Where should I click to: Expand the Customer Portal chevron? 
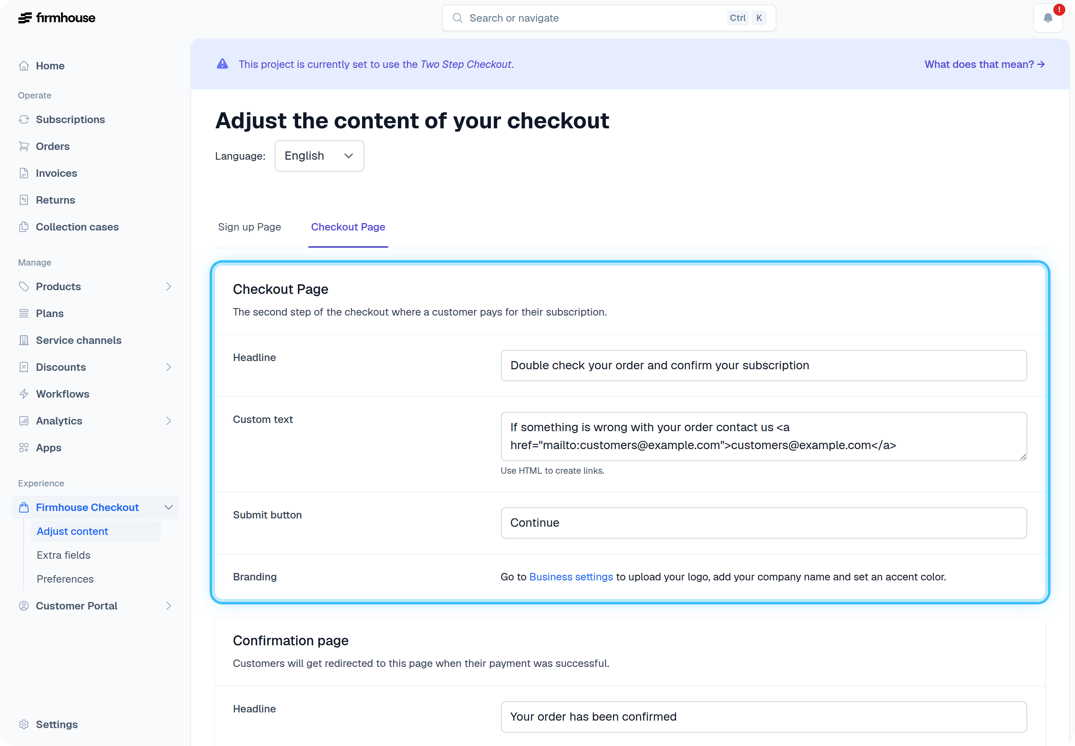(169, 606)
